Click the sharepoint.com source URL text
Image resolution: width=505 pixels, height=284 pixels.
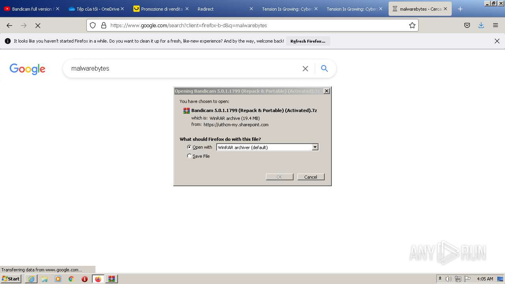[x=236, y=125]
